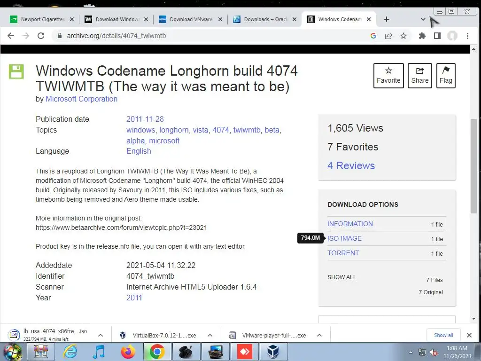
Task: Show hidden tray icons arrow
Action: pos(411,352)
